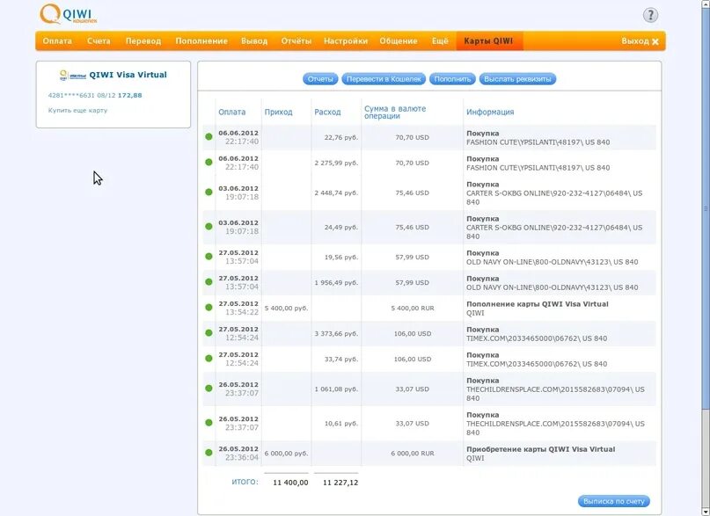Viewport: 710px width, 516px height.
Task: Click the QIWI Кошелек logo
Action: (69, 14)
